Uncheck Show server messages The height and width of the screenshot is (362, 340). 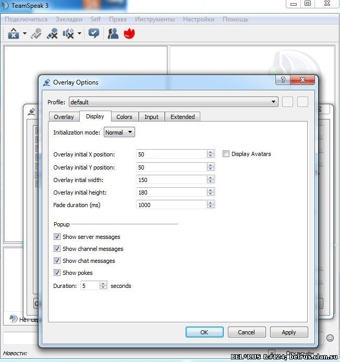57,237
